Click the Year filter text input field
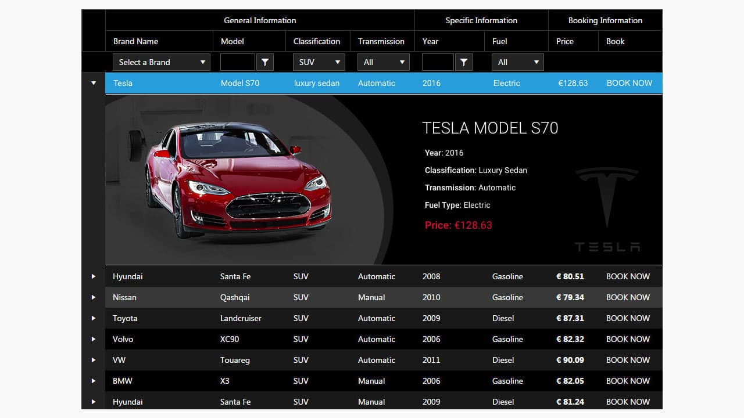 click(438, 62)
